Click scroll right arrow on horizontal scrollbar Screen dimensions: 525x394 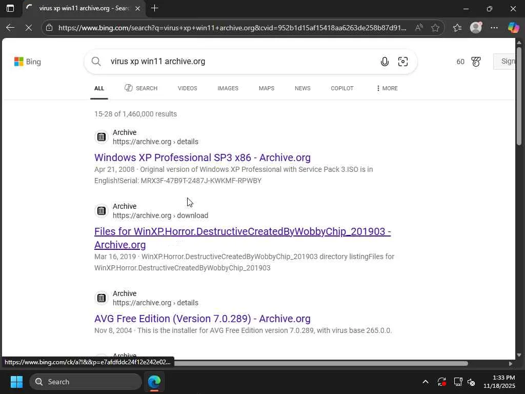point(511,364)
